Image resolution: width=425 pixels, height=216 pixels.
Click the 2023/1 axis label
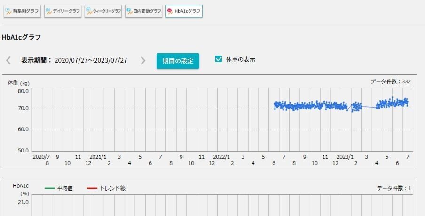(345, 157)
